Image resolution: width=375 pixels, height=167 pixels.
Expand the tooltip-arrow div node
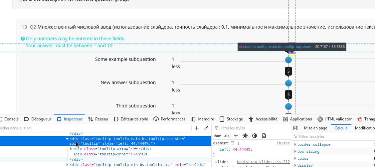(71, 149)
